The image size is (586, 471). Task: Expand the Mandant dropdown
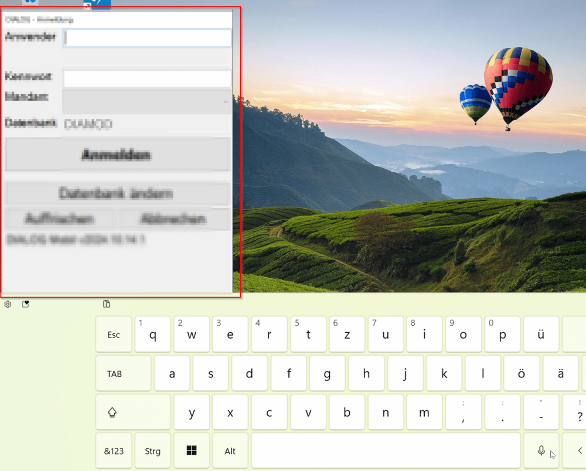coord(146,101)
